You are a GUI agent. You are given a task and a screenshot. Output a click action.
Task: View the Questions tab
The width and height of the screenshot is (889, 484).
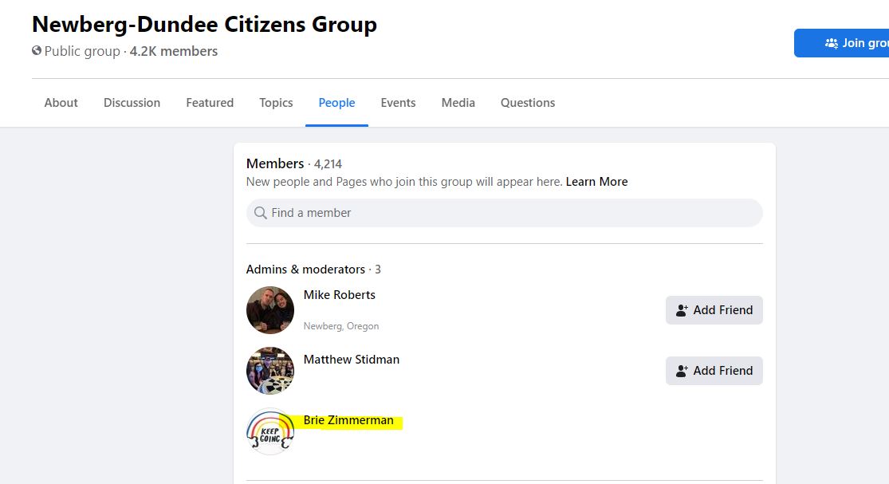[528, 103]
